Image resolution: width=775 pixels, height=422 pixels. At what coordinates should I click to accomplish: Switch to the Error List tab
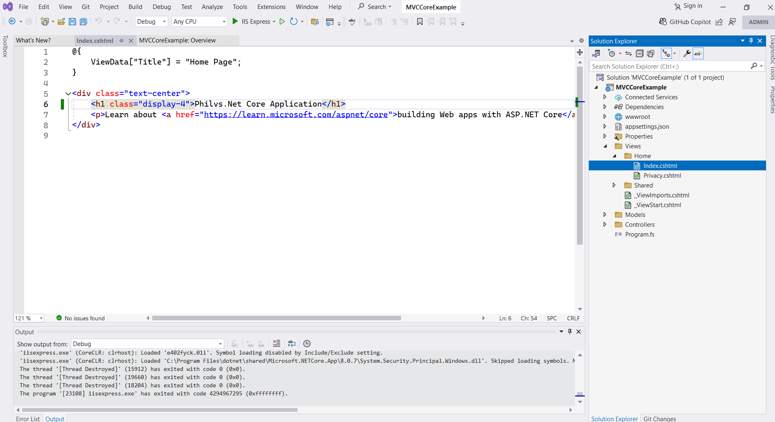28,419
